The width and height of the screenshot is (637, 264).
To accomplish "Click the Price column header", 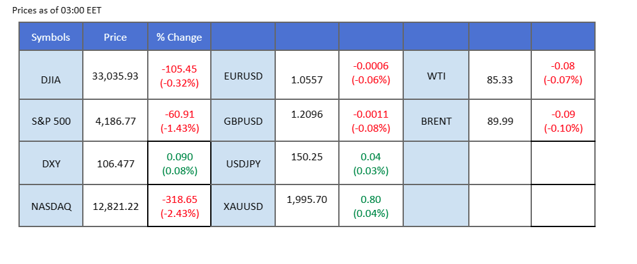I will tap(115, 38).
